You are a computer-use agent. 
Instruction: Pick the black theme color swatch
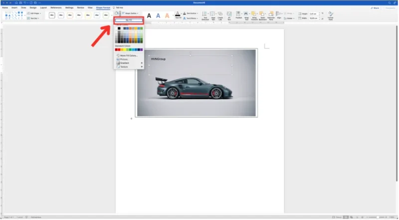click(x=119, y=28)
